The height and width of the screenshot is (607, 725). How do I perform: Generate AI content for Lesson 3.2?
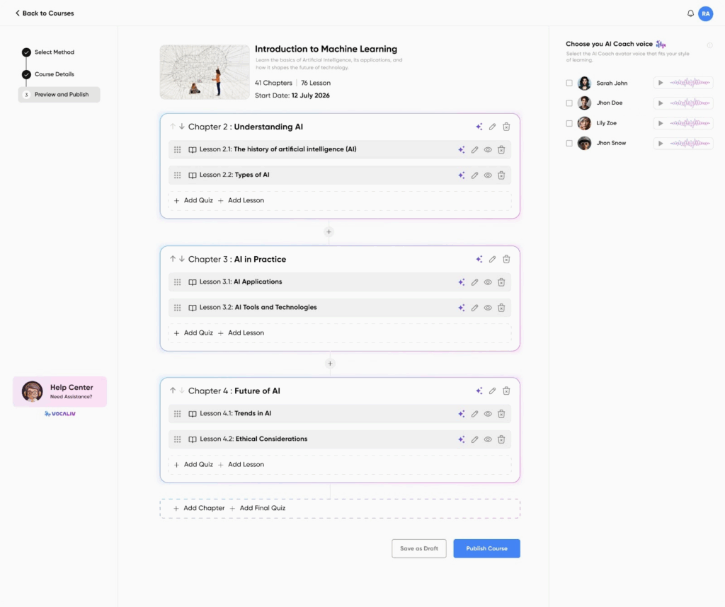pyautogui.click(x=462, y=308)
